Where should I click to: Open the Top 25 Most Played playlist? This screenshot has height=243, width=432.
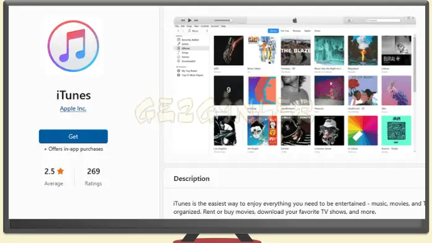[x=192, y=75]
